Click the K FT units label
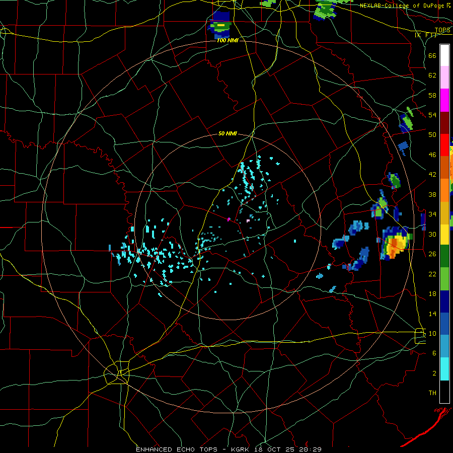Screen dimensions: 453x453 (425, 35)
